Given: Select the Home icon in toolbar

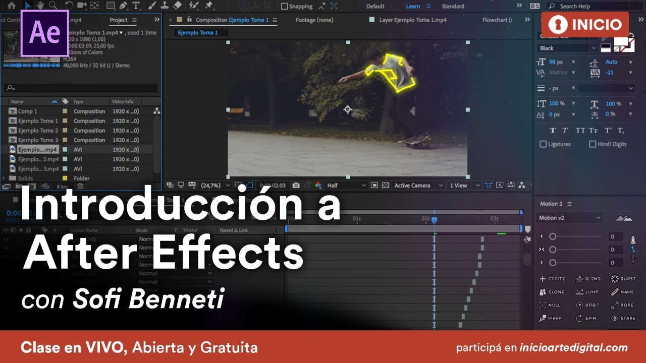Looking at the screenshot, I should [12, 6].
